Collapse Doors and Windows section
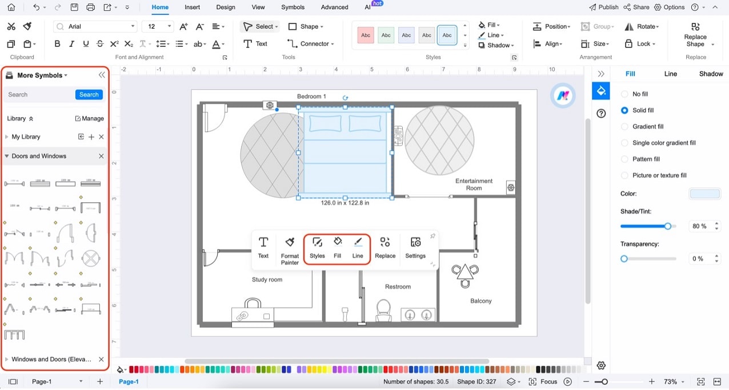Image resolution: width=729 pixels, height=390 pixels. [7, 156]
